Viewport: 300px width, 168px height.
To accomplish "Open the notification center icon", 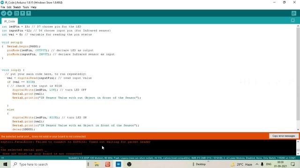I will click(292, 164).
